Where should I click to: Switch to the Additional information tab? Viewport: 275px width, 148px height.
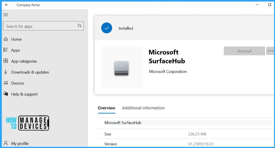(143, 108)
